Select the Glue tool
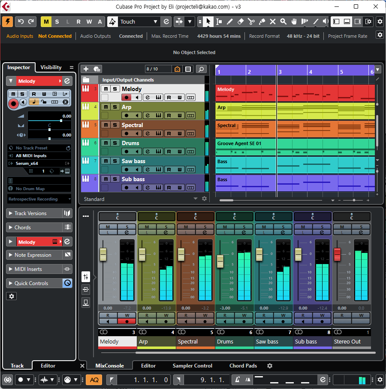386x389 pixels. coord(262,22)
